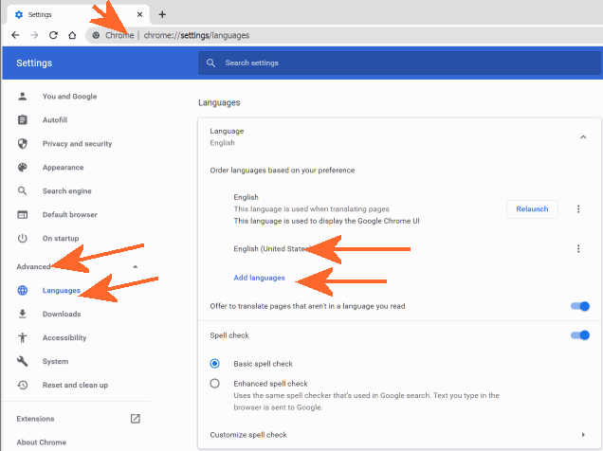Screen dimensions: 603x451
Task: Toggle Offer to translate pages switch
Action: (580, 306)
